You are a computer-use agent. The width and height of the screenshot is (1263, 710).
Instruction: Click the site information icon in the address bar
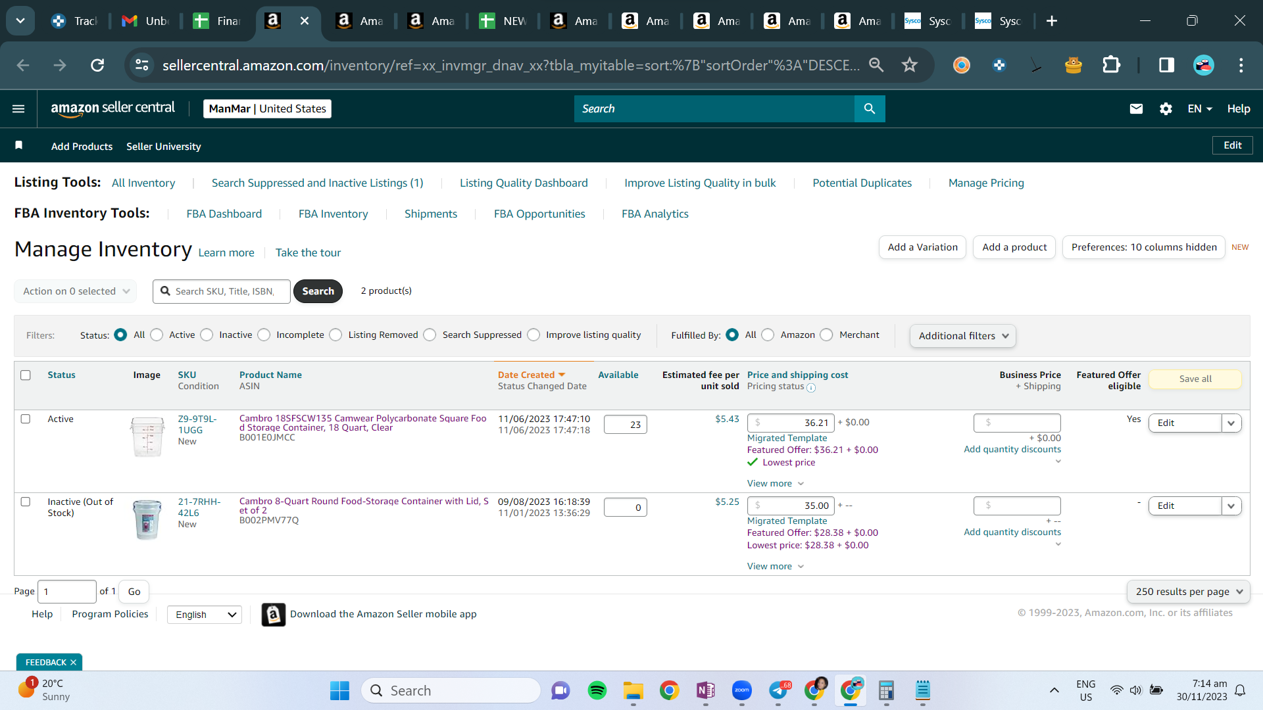tap(142, 65)
